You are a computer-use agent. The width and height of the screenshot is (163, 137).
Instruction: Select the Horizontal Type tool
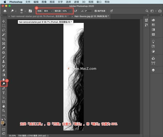[x=4, y=93]
